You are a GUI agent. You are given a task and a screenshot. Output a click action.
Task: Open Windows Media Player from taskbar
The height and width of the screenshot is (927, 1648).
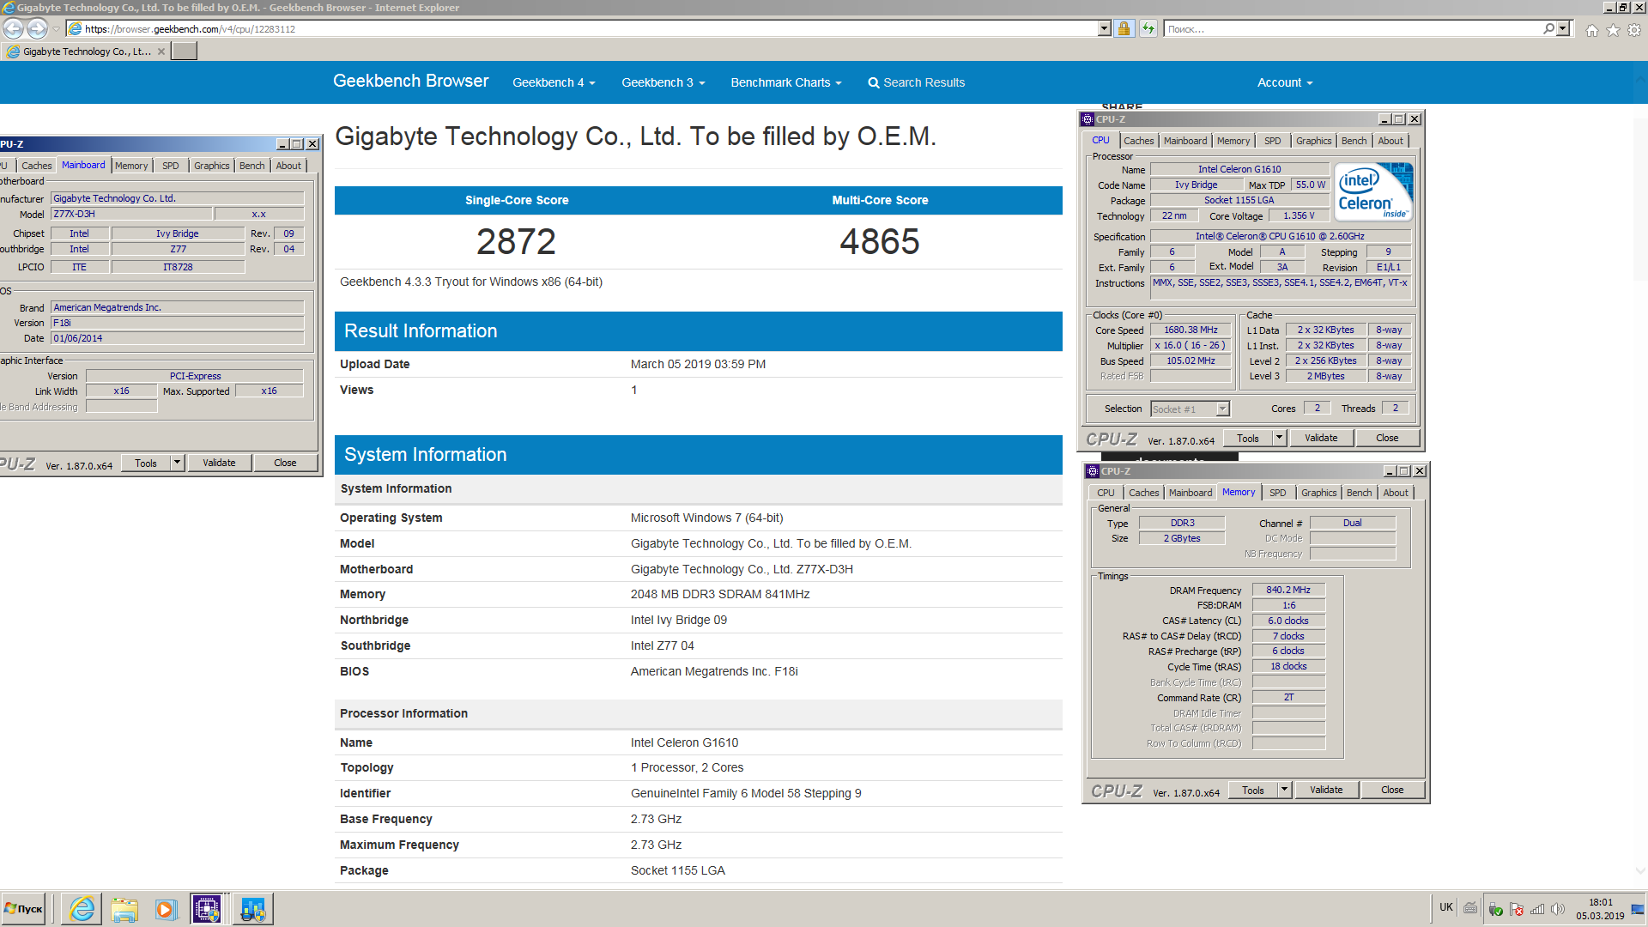[167, 909]
